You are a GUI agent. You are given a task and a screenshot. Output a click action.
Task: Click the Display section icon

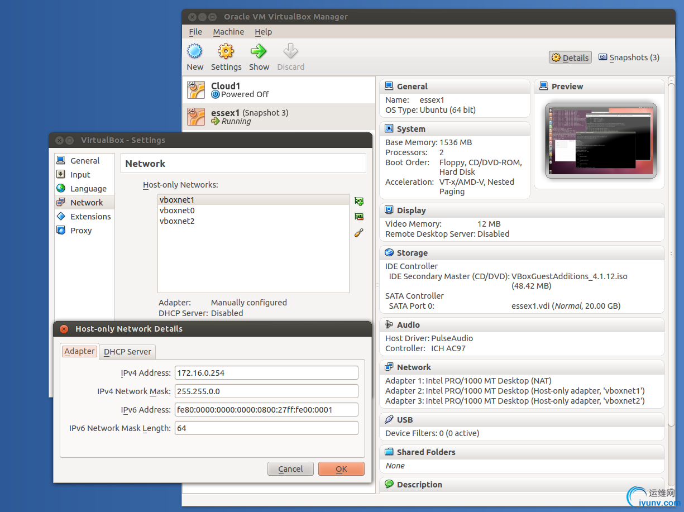click(x=389, y=210)
